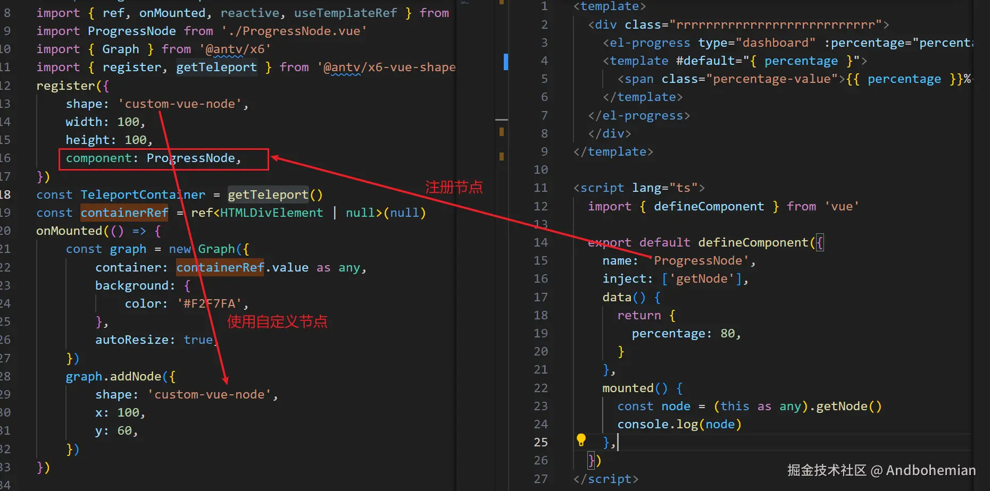Click the '@antv/x6' string in Graph import
This screenshot has height=491, width=990.
pyautogui.click(x=235, y=49)
